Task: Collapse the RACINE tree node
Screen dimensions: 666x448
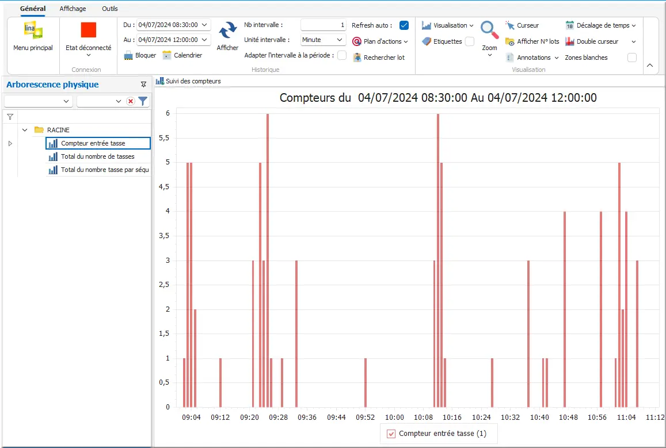Action: coord(25,130)
